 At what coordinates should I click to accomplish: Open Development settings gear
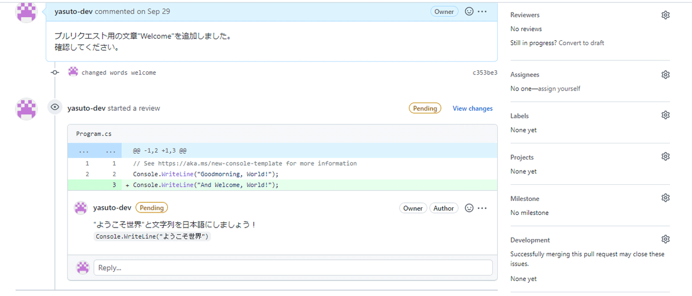665,240
